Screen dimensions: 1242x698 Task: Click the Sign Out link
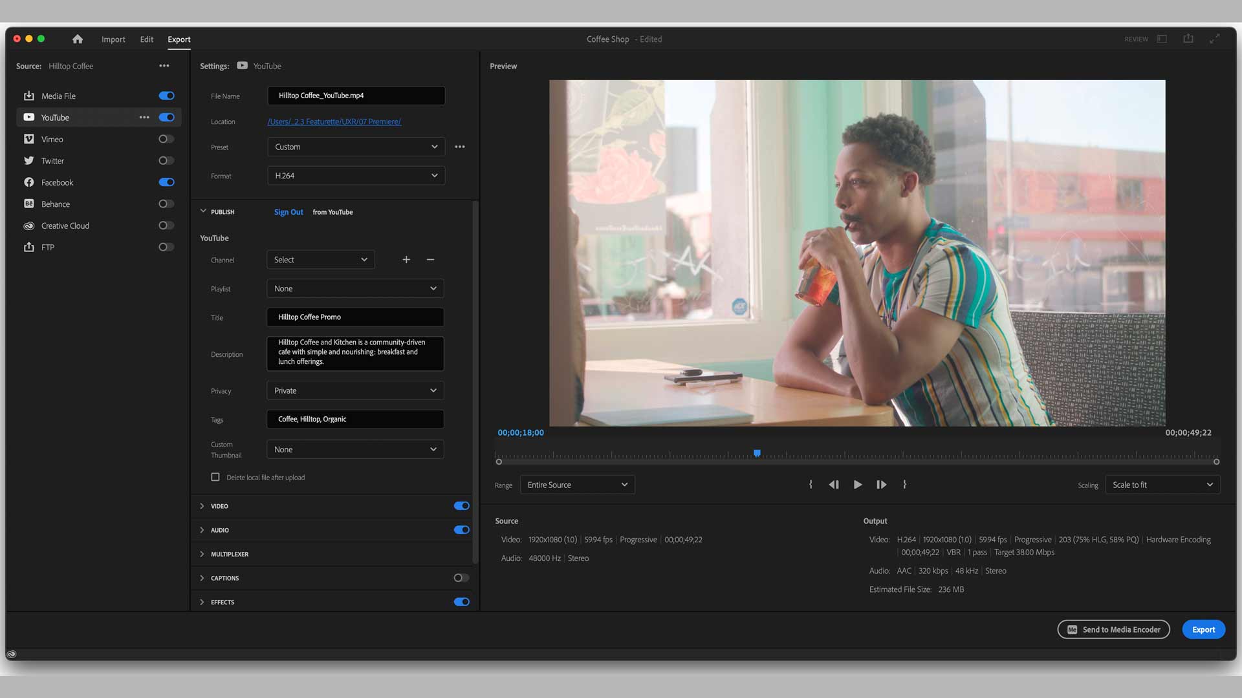pyautogui.click(x=289, y=212)
